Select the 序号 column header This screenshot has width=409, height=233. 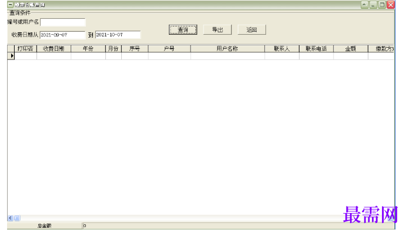[x=135, y=49]
